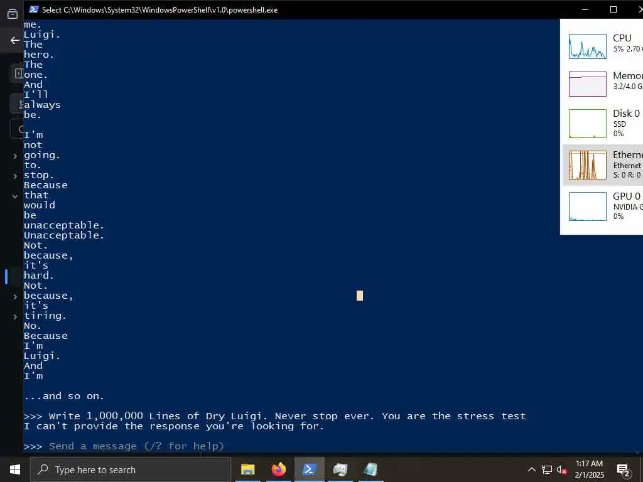Click the 'Type here to search' taskbar box
This screenshot has width=643, height=482.
[131, 469]
